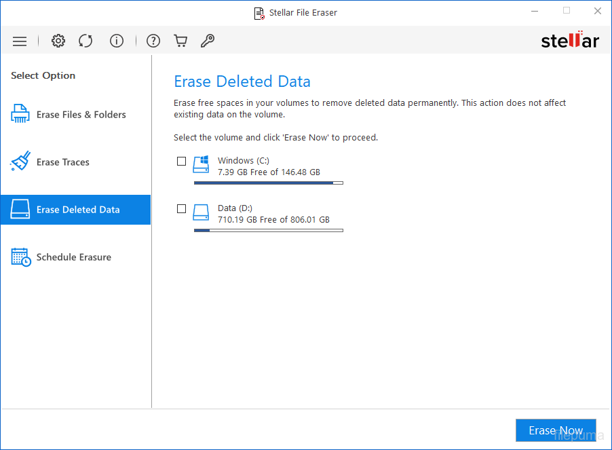612x450 pixels.
Task: Click Windows (C:) usage bar
Action: [x=268, y=183]
